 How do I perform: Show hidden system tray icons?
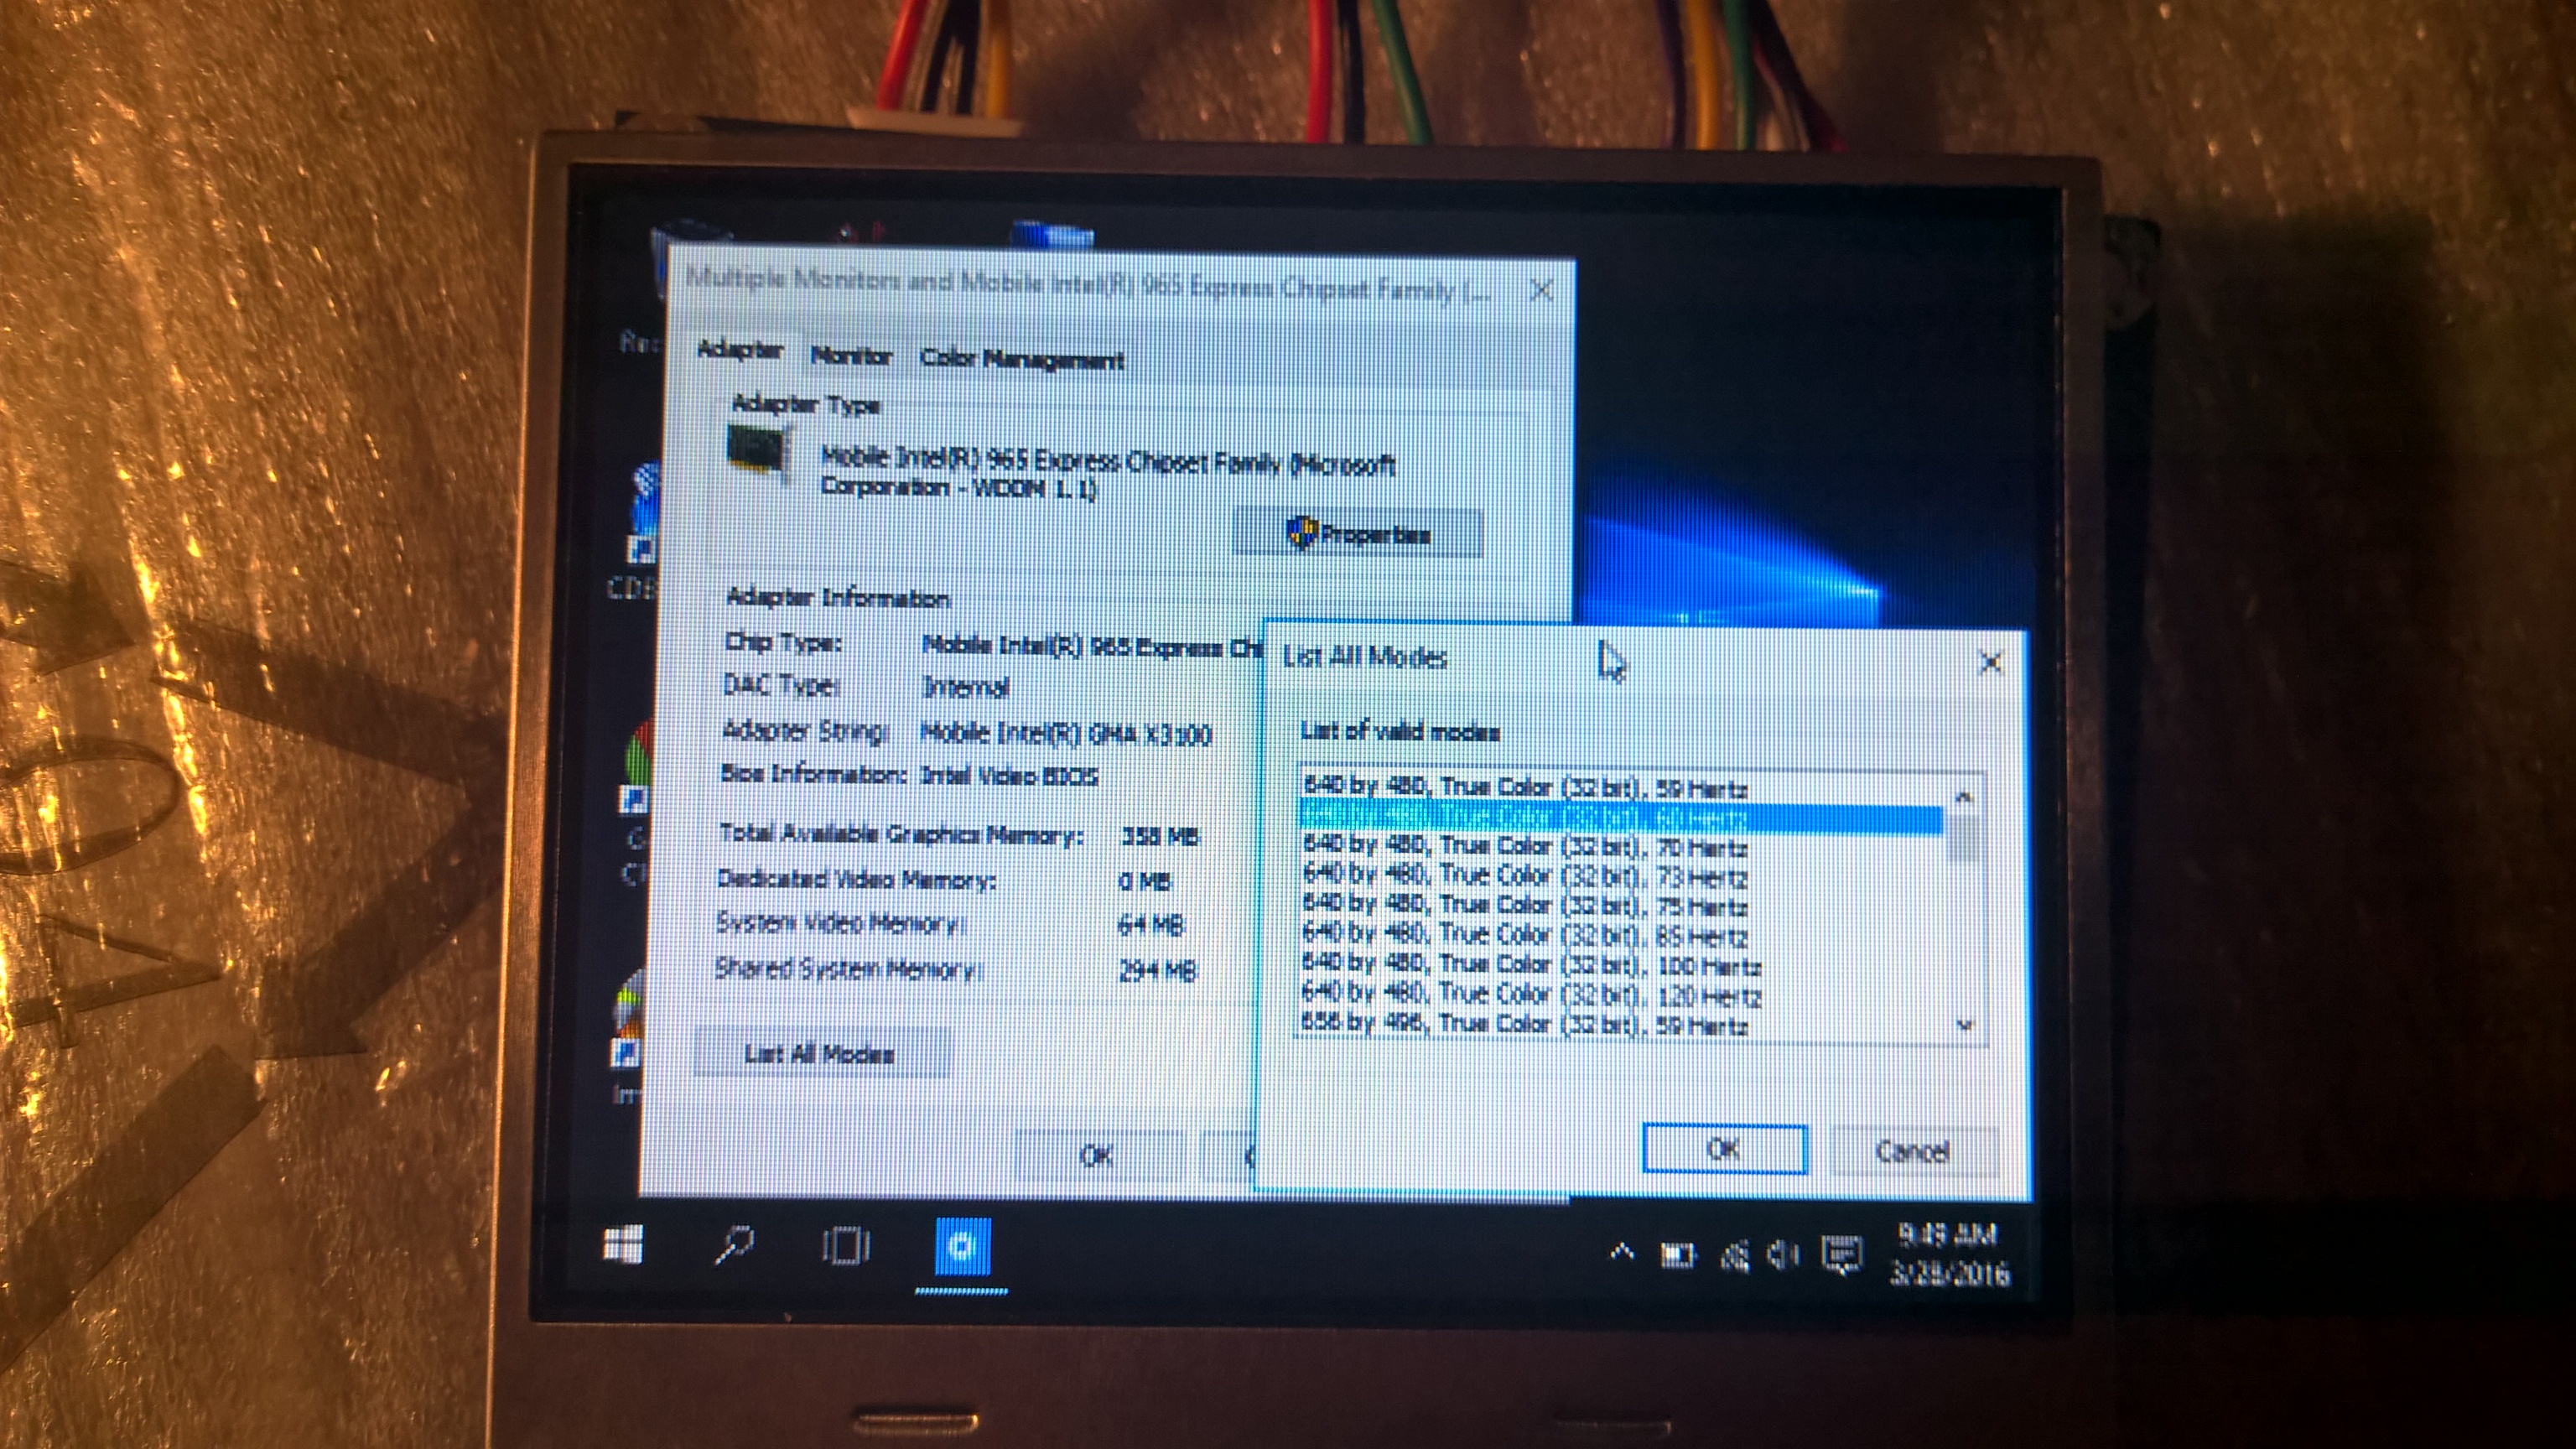coord(1622,1251)
